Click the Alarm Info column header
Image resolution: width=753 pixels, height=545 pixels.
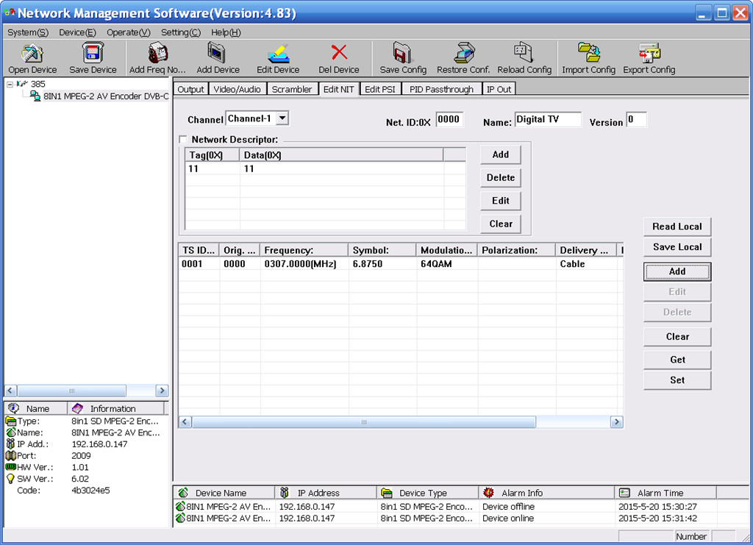click(546, 493)
